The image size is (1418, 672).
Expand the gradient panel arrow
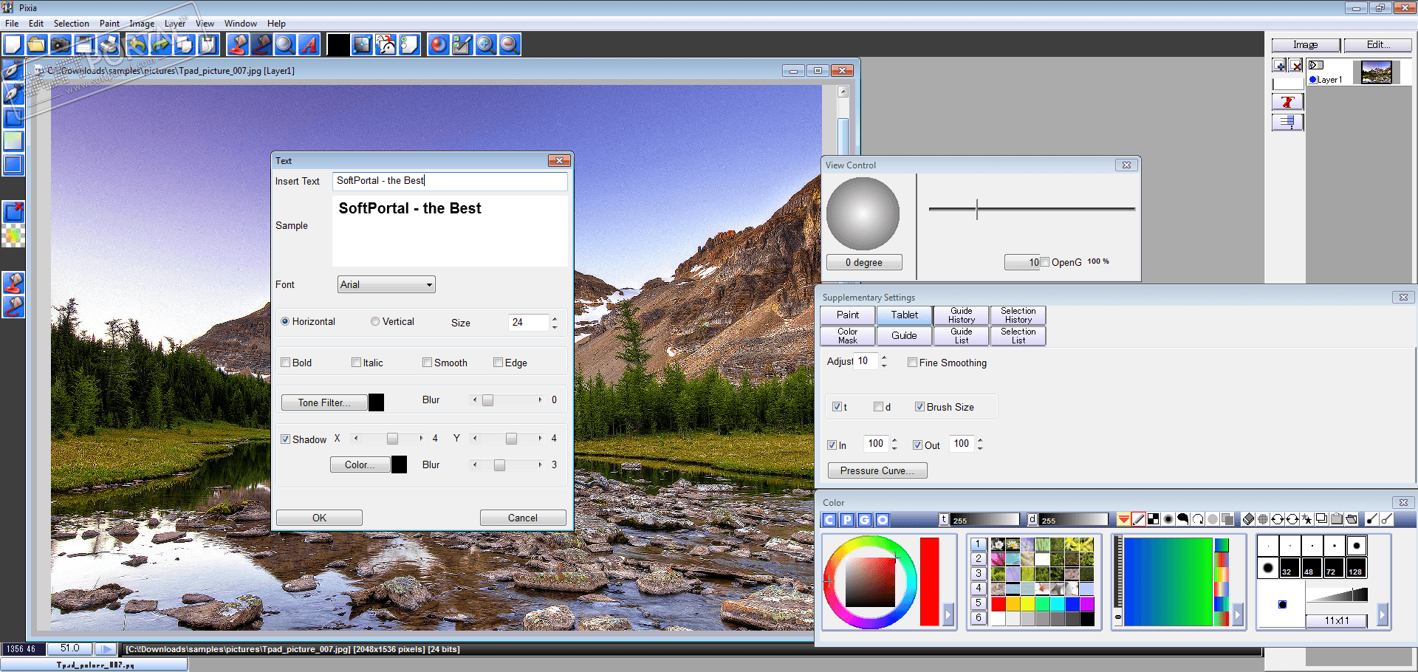pos(1238,614)
